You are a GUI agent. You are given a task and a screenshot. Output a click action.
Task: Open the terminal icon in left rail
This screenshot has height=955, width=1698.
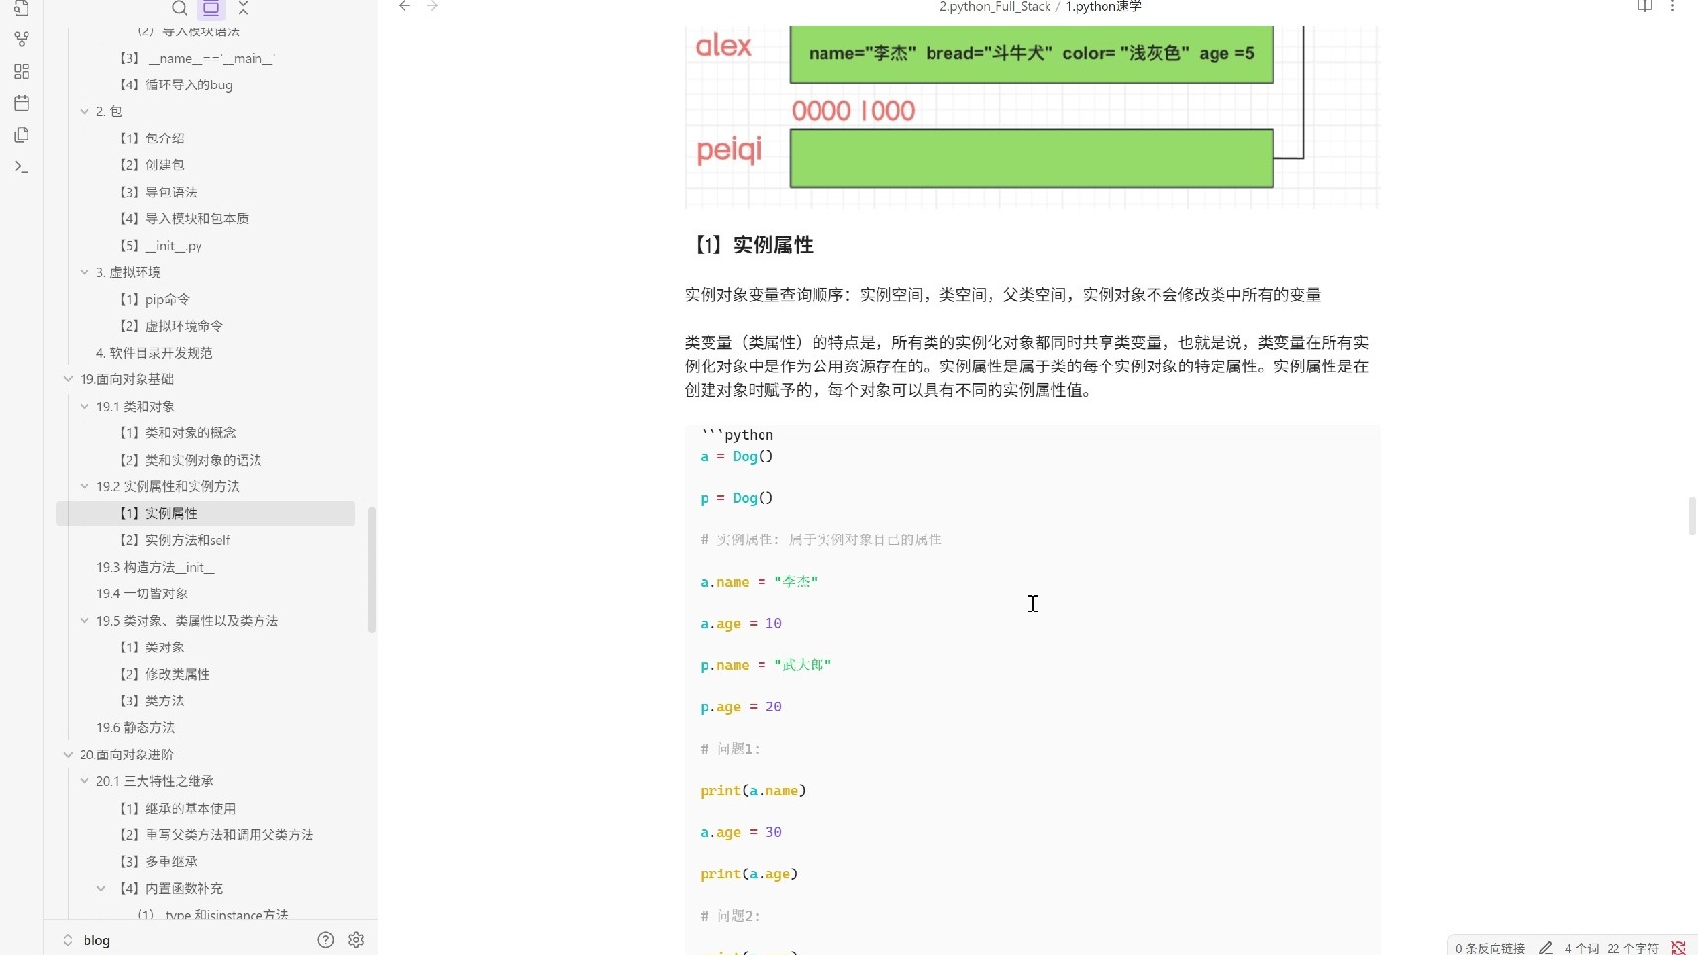click(x=22, y=167)
